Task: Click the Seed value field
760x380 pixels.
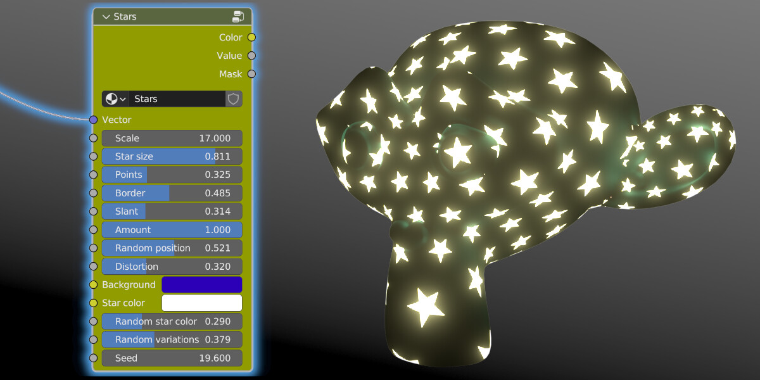Action: click(x=172, y=358)
